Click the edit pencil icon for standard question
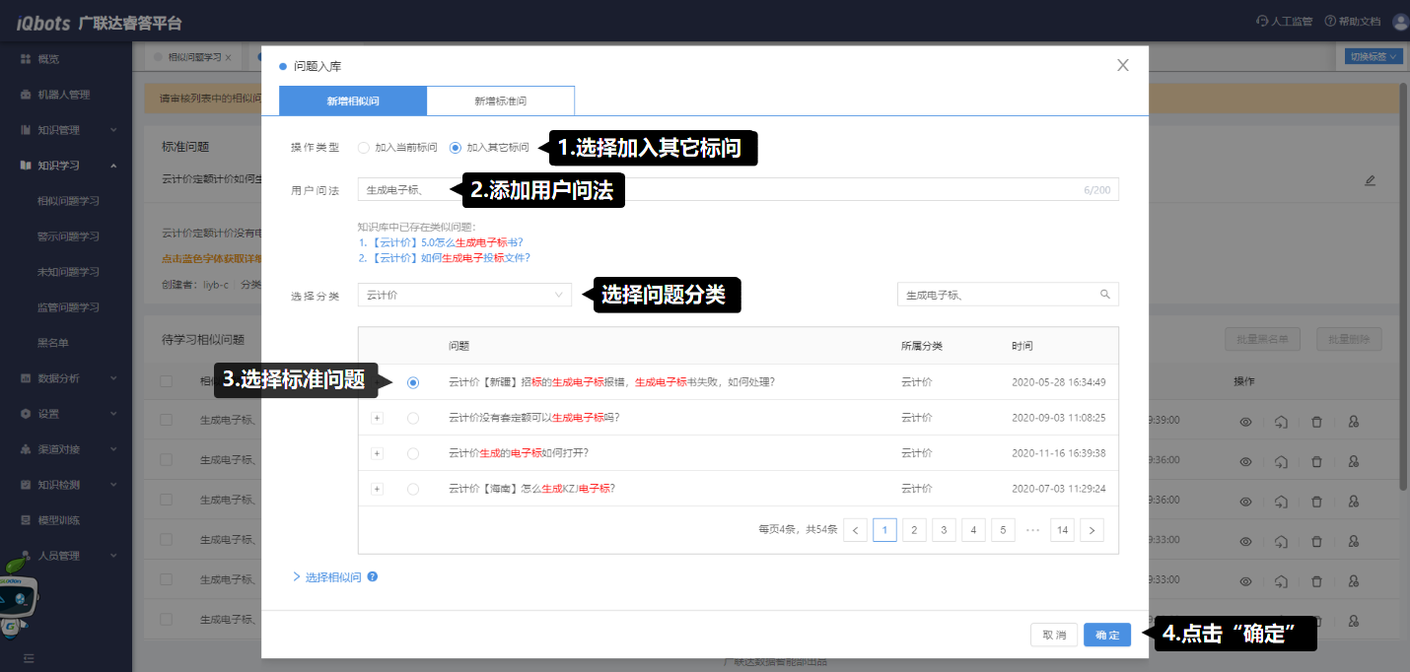The width and height of the screenshot is (1410, 672). [1369, 180]
